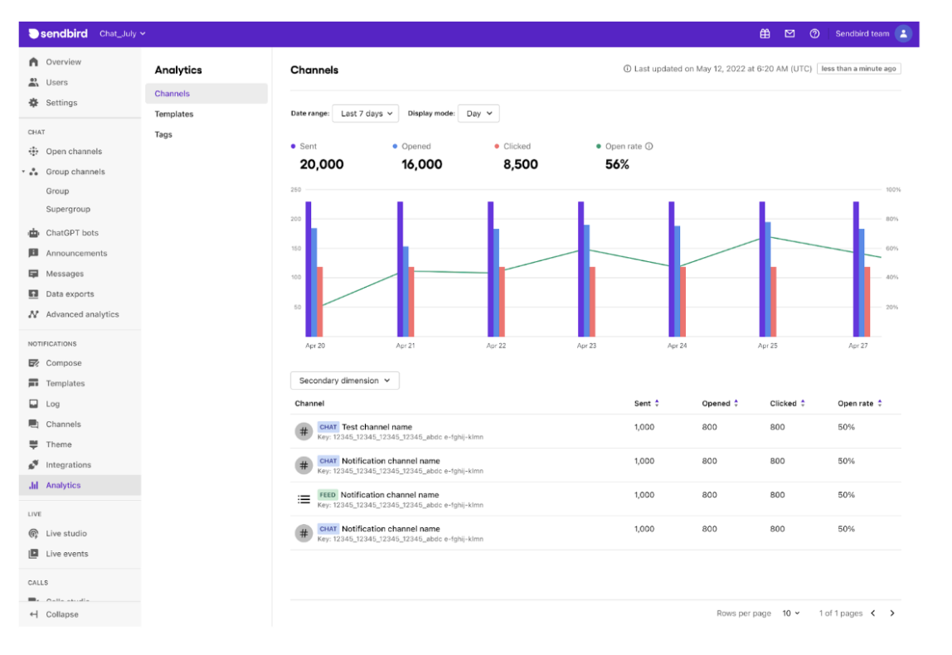Toggle sort on Open rate column

[x=880, y=404]
